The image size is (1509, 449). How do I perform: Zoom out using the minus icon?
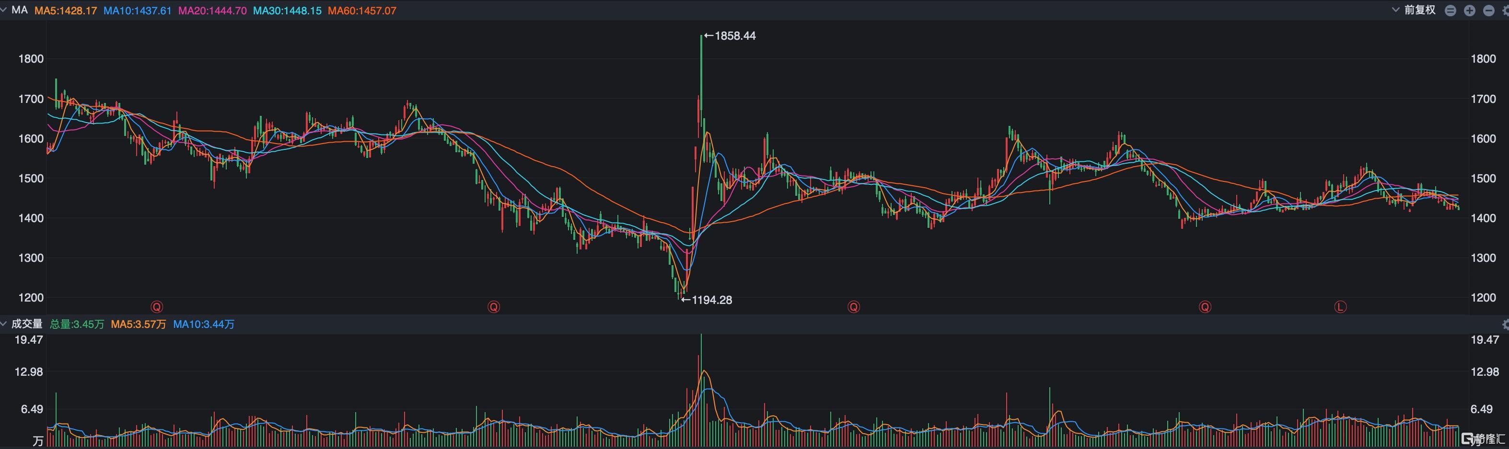click(1488, 11)
